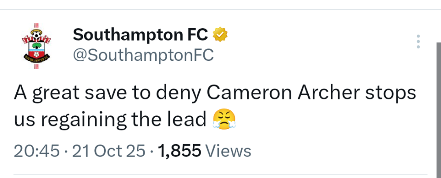The height and width of the screenshot is (178, 441).
Task: Click the tree inside the club crest
Action: tap(36, 46)
